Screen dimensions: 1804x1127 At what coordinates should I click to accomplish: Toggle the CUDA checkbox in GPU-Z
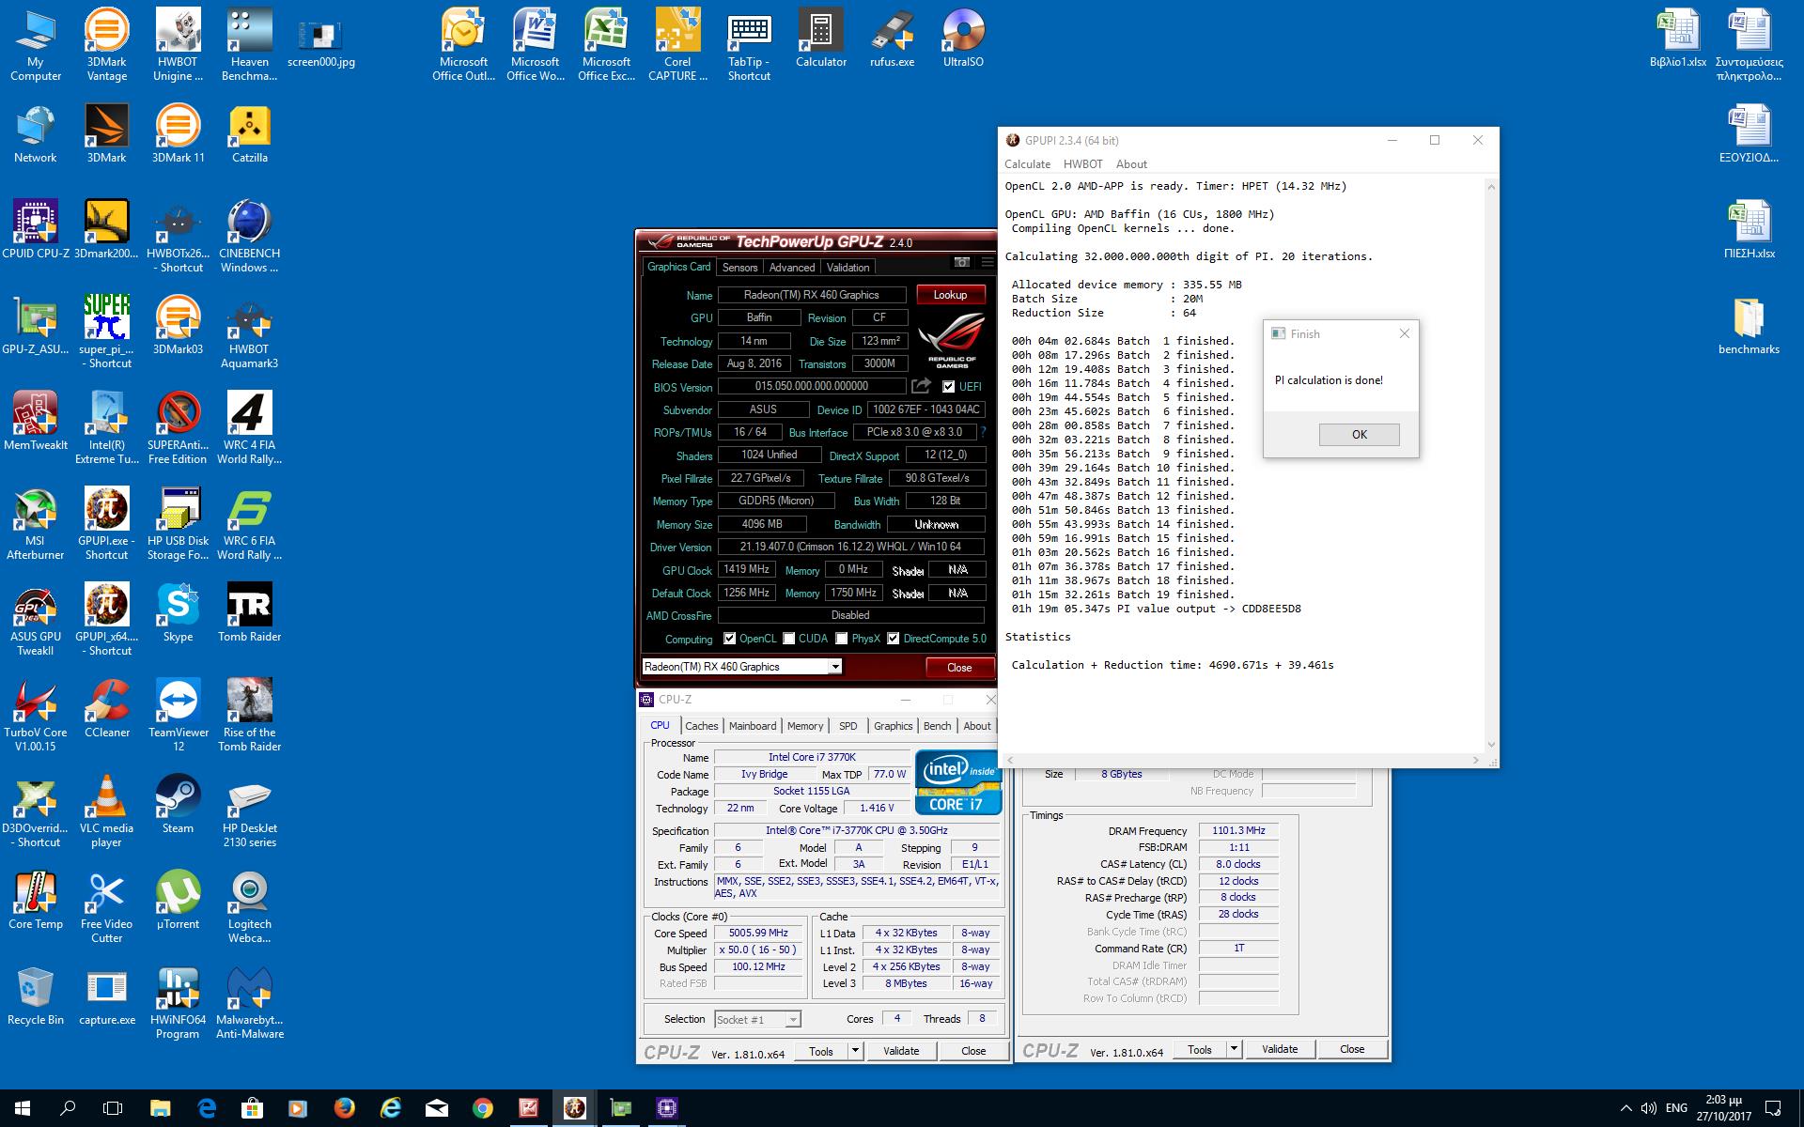click(788, 639)
